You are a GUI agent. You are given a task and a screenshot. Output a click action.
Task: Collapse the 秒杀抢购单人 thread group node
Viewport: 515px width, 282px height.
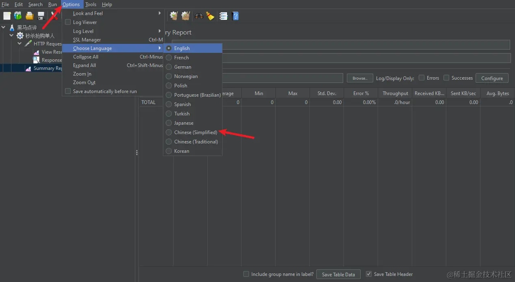[12, 35]
